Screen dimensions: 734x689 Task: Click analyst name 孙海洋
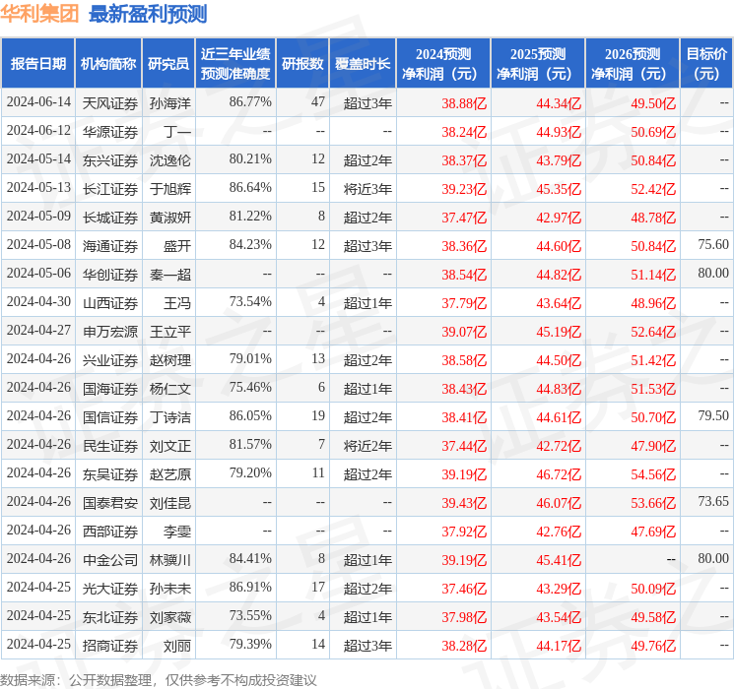click(x=169, y=103)
